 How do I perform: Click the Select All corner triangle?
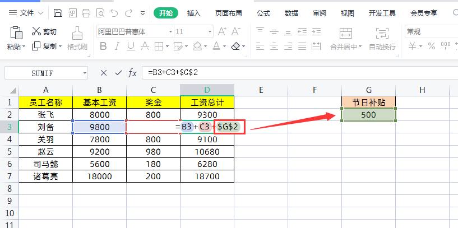point(12,90)
